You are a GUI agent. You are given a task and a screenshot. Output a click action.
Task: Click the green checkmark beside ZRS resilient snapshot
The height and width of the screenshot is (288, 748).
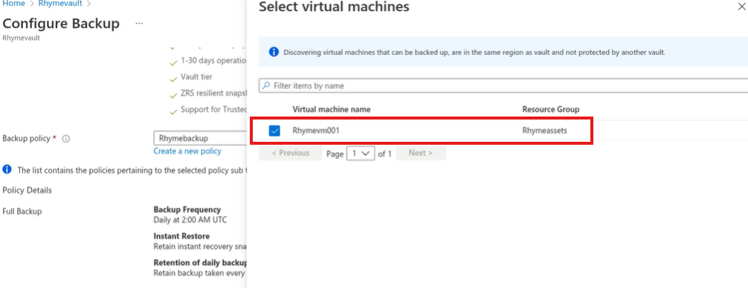click(173, 95)
